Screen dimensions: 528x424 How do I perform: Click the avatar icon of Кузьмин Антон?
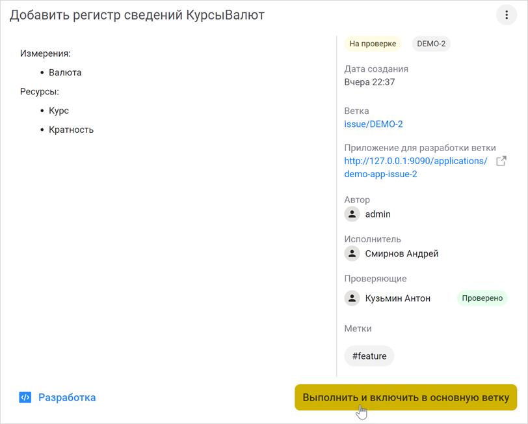(352, 298)
